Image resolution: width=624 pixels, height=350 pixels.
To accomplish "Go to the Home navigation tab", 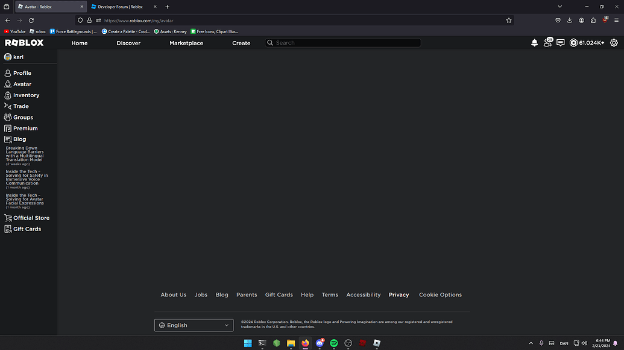I will click(x=79, y=43).
